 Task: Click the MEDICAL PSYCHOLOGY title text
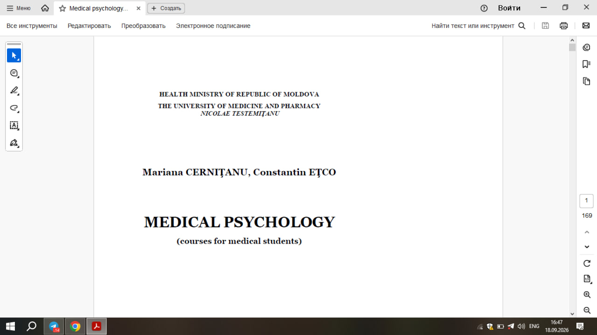[x=239, y=222]
